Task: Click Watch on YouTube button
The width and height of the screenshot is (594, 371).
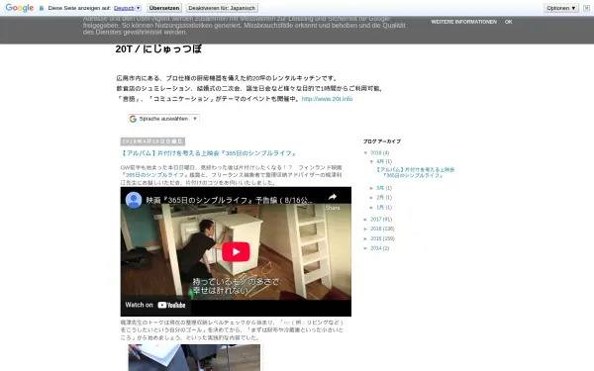Action: click(x=155, y=305)
